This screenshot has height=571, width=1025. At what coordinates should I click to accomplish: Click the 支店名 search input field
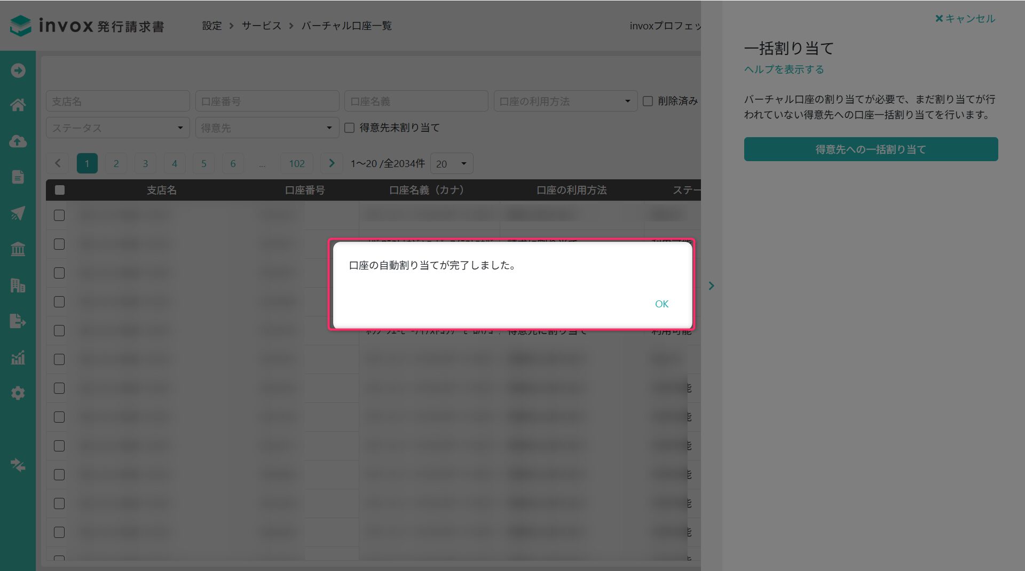117,101
